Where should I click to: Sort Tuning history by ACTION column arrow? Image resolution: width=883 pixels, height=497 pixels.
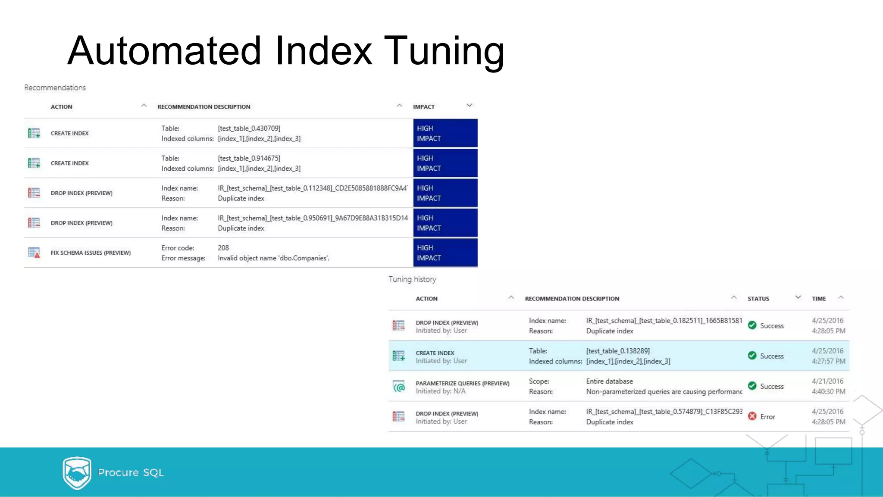click(x=511, y=297)
